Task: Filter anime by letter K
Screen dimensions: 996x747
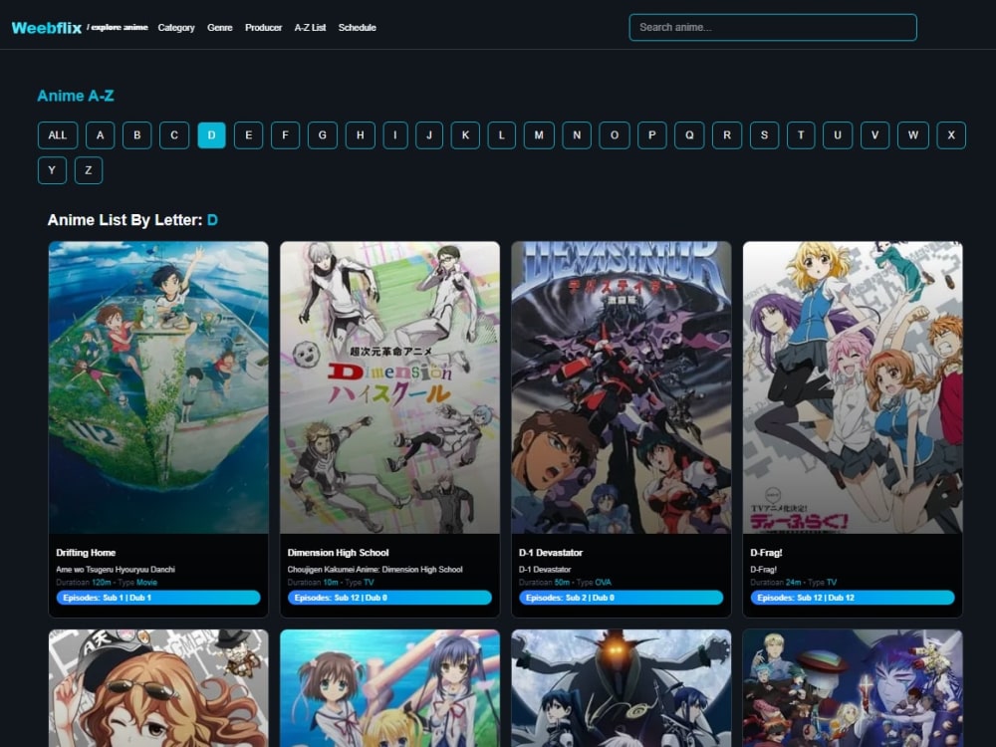Action: coord(465,134)
